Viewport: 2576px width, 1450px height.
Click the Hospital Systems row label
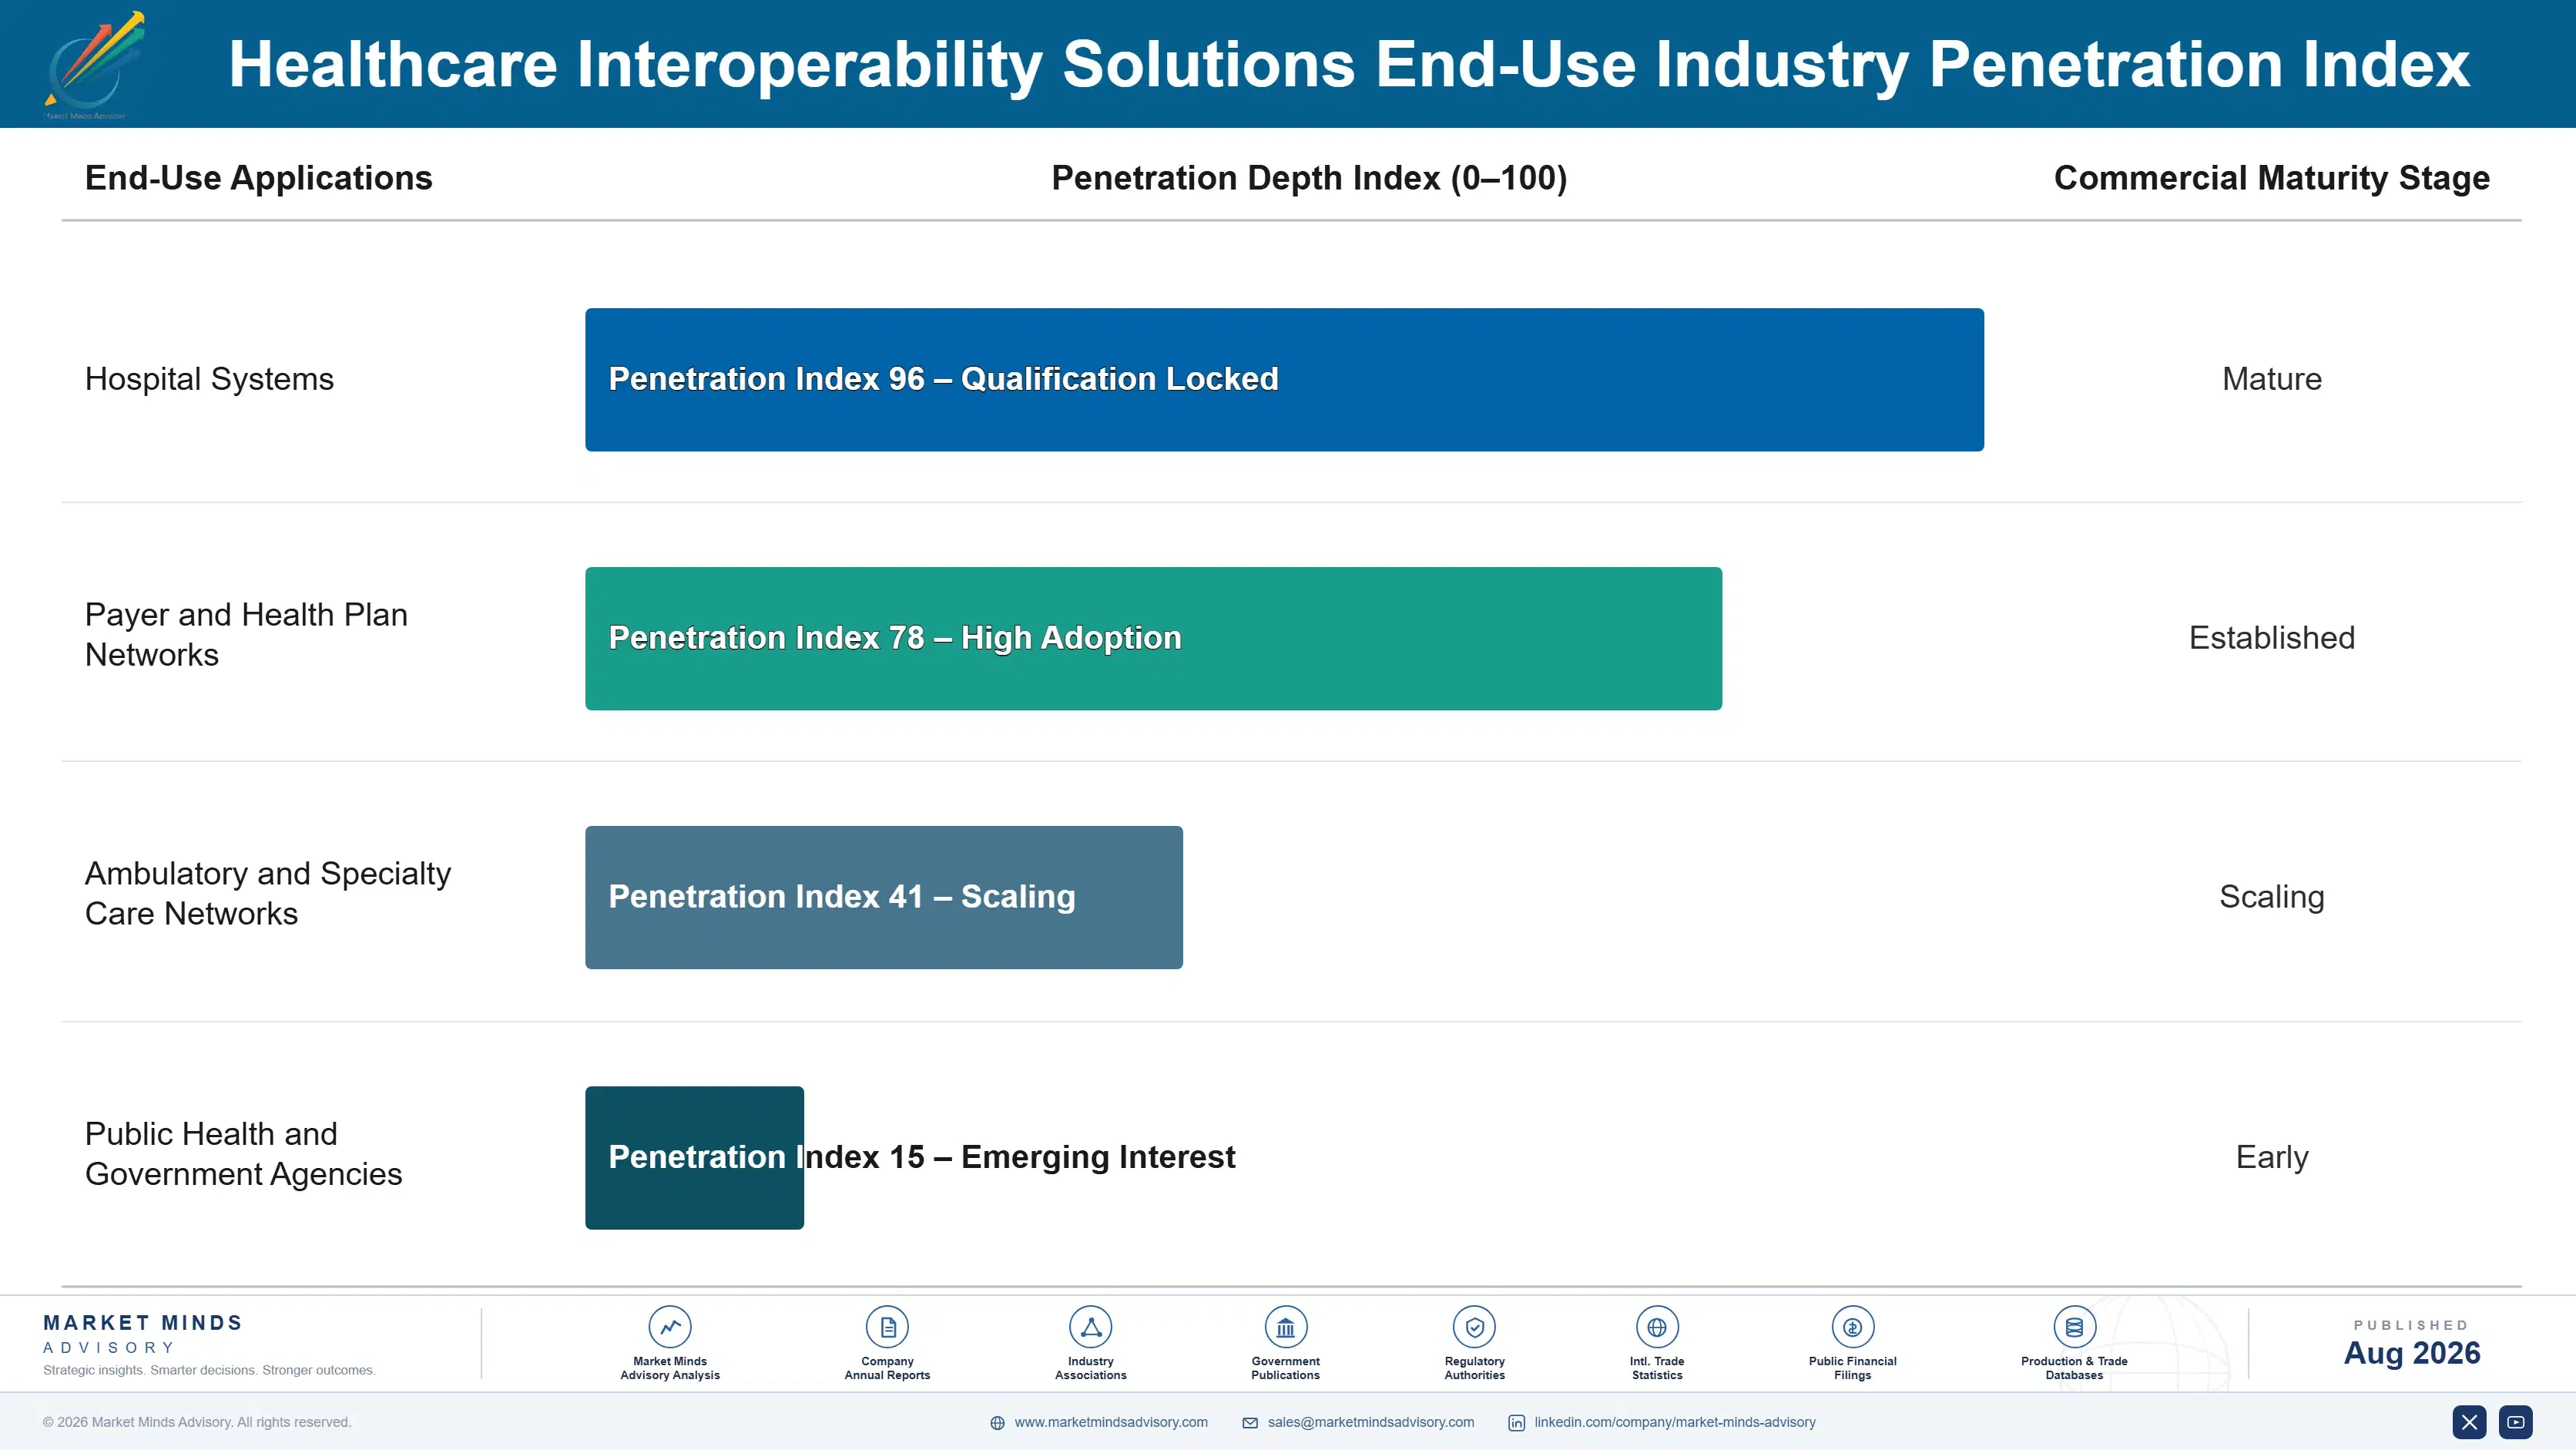tap(209, 379)
